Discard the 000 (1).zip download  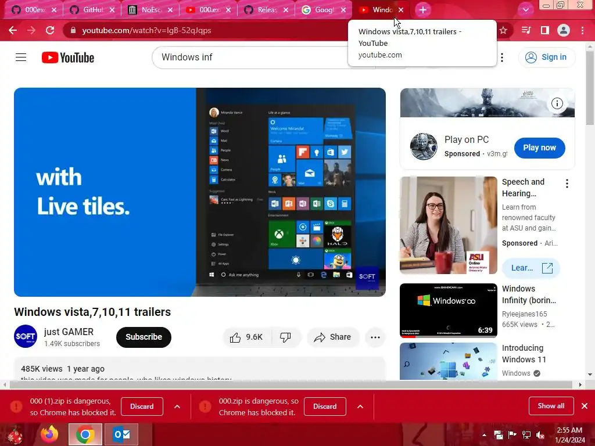[x=142, y=407]
